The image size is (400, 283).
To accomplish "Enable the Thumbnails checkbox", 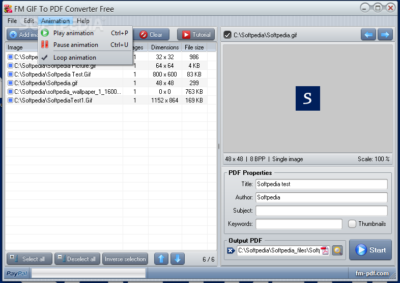I will 352,224.
